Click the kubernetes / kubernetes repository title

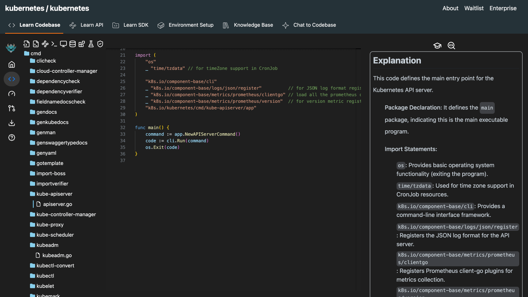[47, 8]
